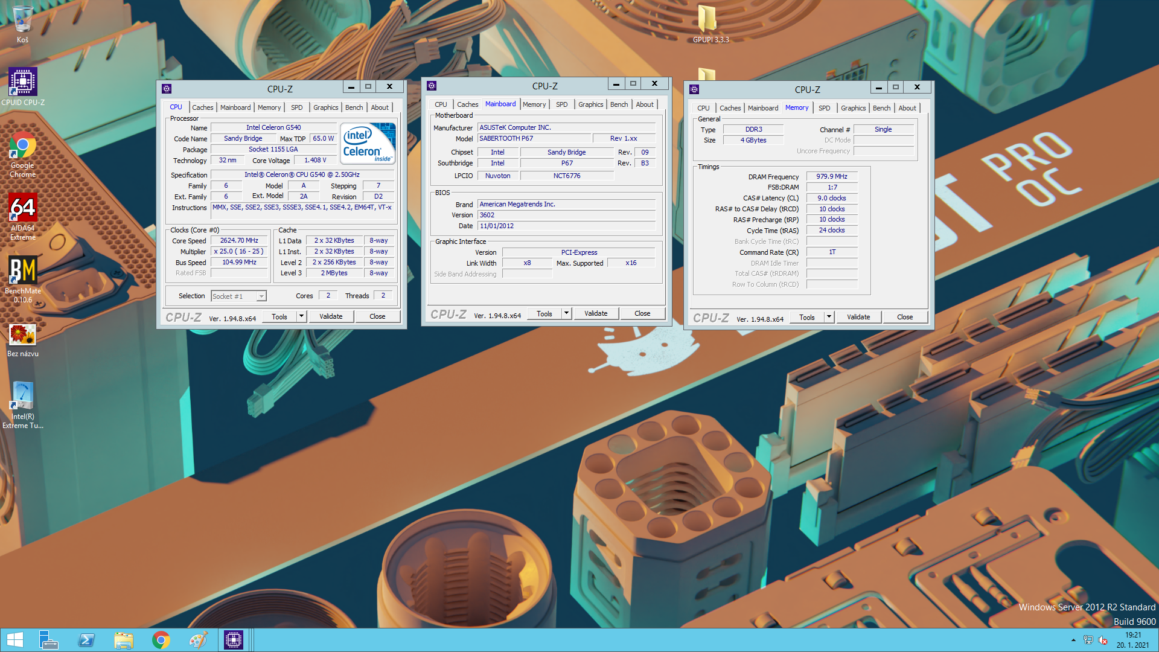Click Validate in the Mainboard window
Screen dimensions: 1159x652
tap(596, 313)
